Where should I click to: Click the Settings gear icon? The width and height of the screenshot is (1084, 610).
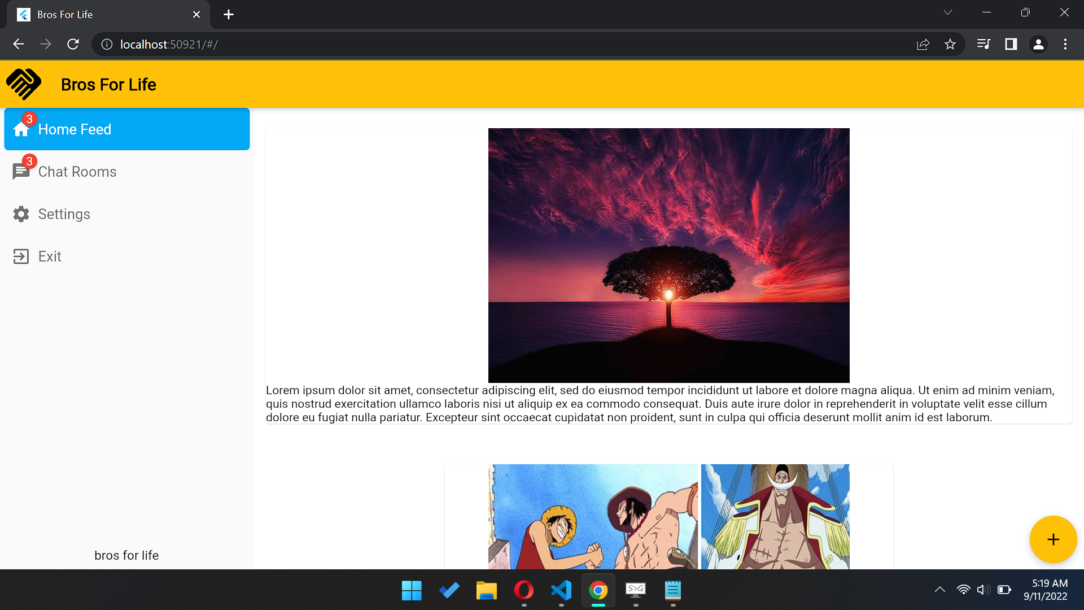tap(21, 214)
